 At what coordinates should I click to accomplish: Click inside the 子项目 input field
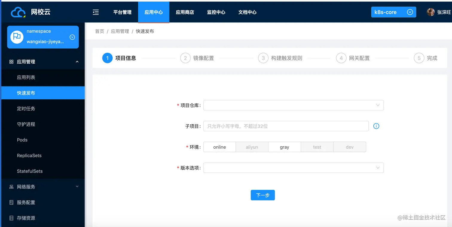coord(286,126)
